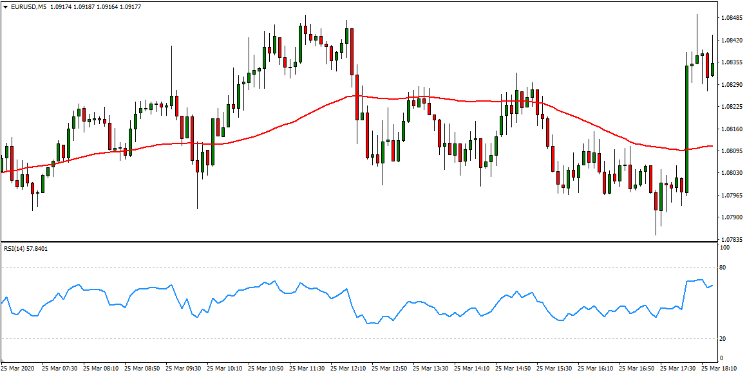Click the 25 Mar 15:30 time label
This screenshot has height=375, width=747.
tap(554, 369)
